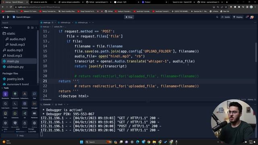
Task: Go back in the browser
Action: [x=3, y=7]
